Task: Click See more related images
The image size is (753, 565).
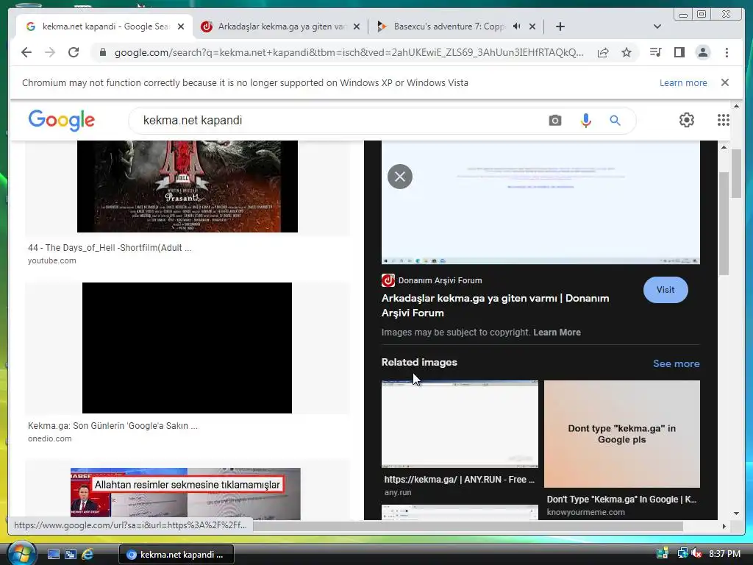Action: (677, 363)
